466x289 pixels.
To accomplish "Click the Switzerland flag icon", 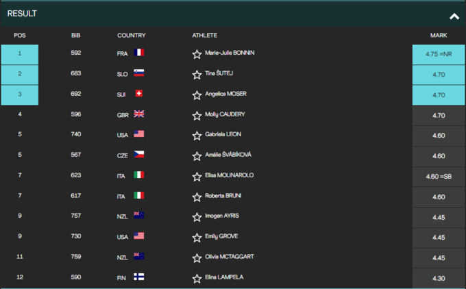I will (x=139, y=94).
